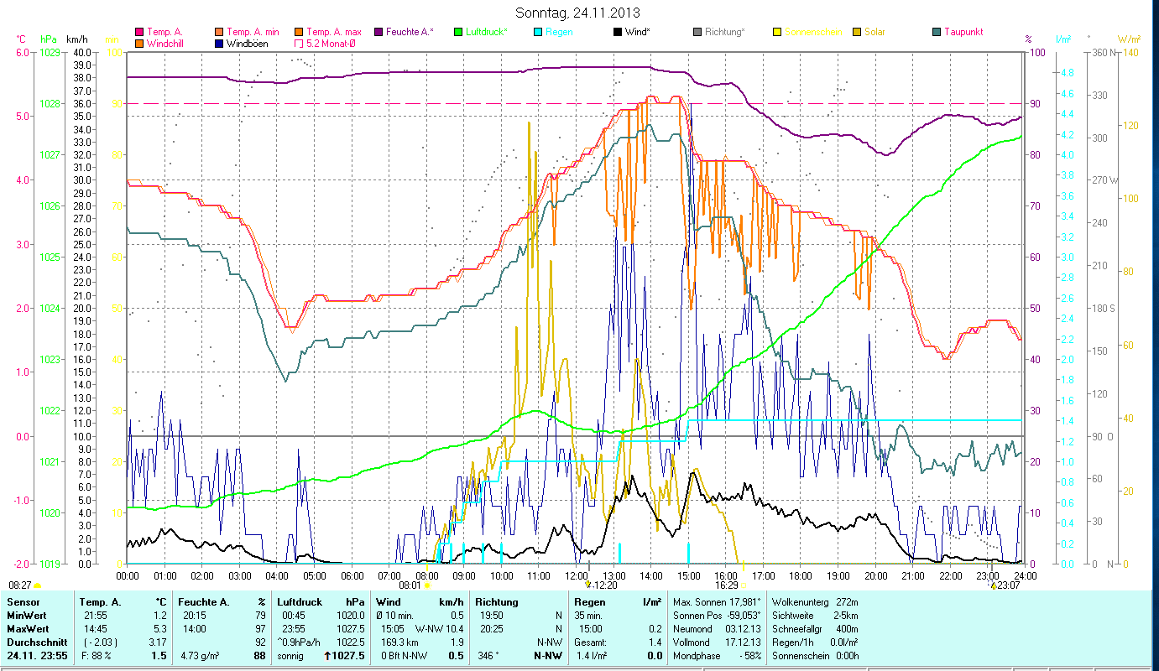Click the moon marker beside 23:07
The height and width of the screenshot is (671, 1159).
point(994,585)
